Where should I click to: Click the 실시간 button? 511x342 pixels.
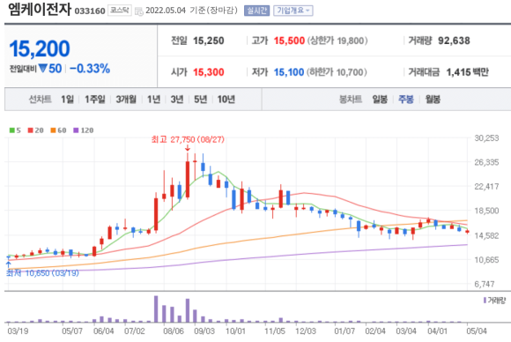tap(256, 11)
